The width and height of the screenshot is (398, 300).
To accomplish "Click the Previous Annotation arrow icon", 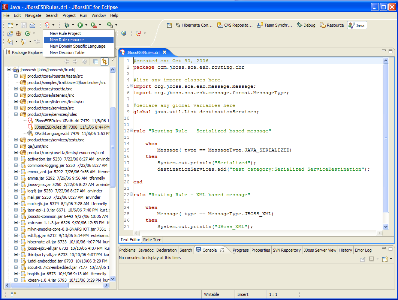I will tap(23, 41).
